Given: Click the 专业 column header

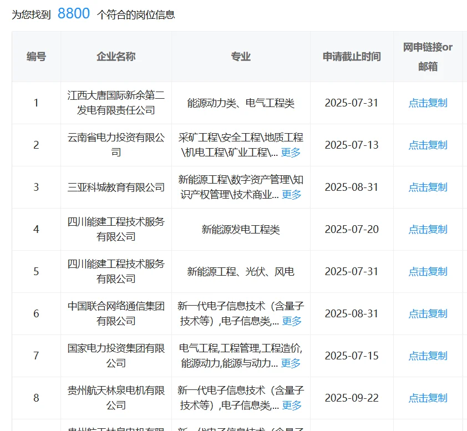Looking at the screenshot, I should tap(241, 57).
